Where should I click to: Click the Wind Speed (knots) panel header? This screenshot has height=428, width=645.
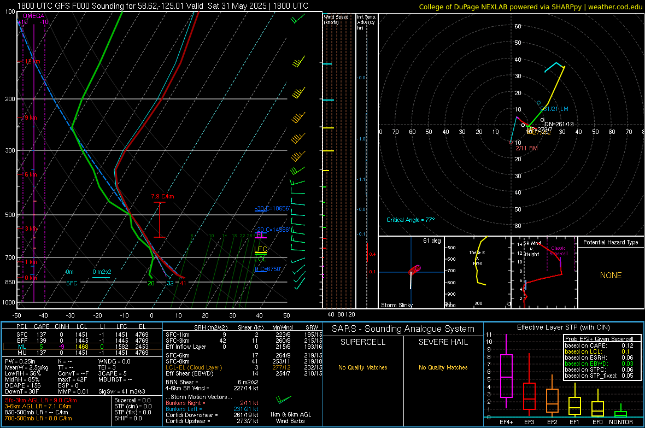[x=336, y=19]
